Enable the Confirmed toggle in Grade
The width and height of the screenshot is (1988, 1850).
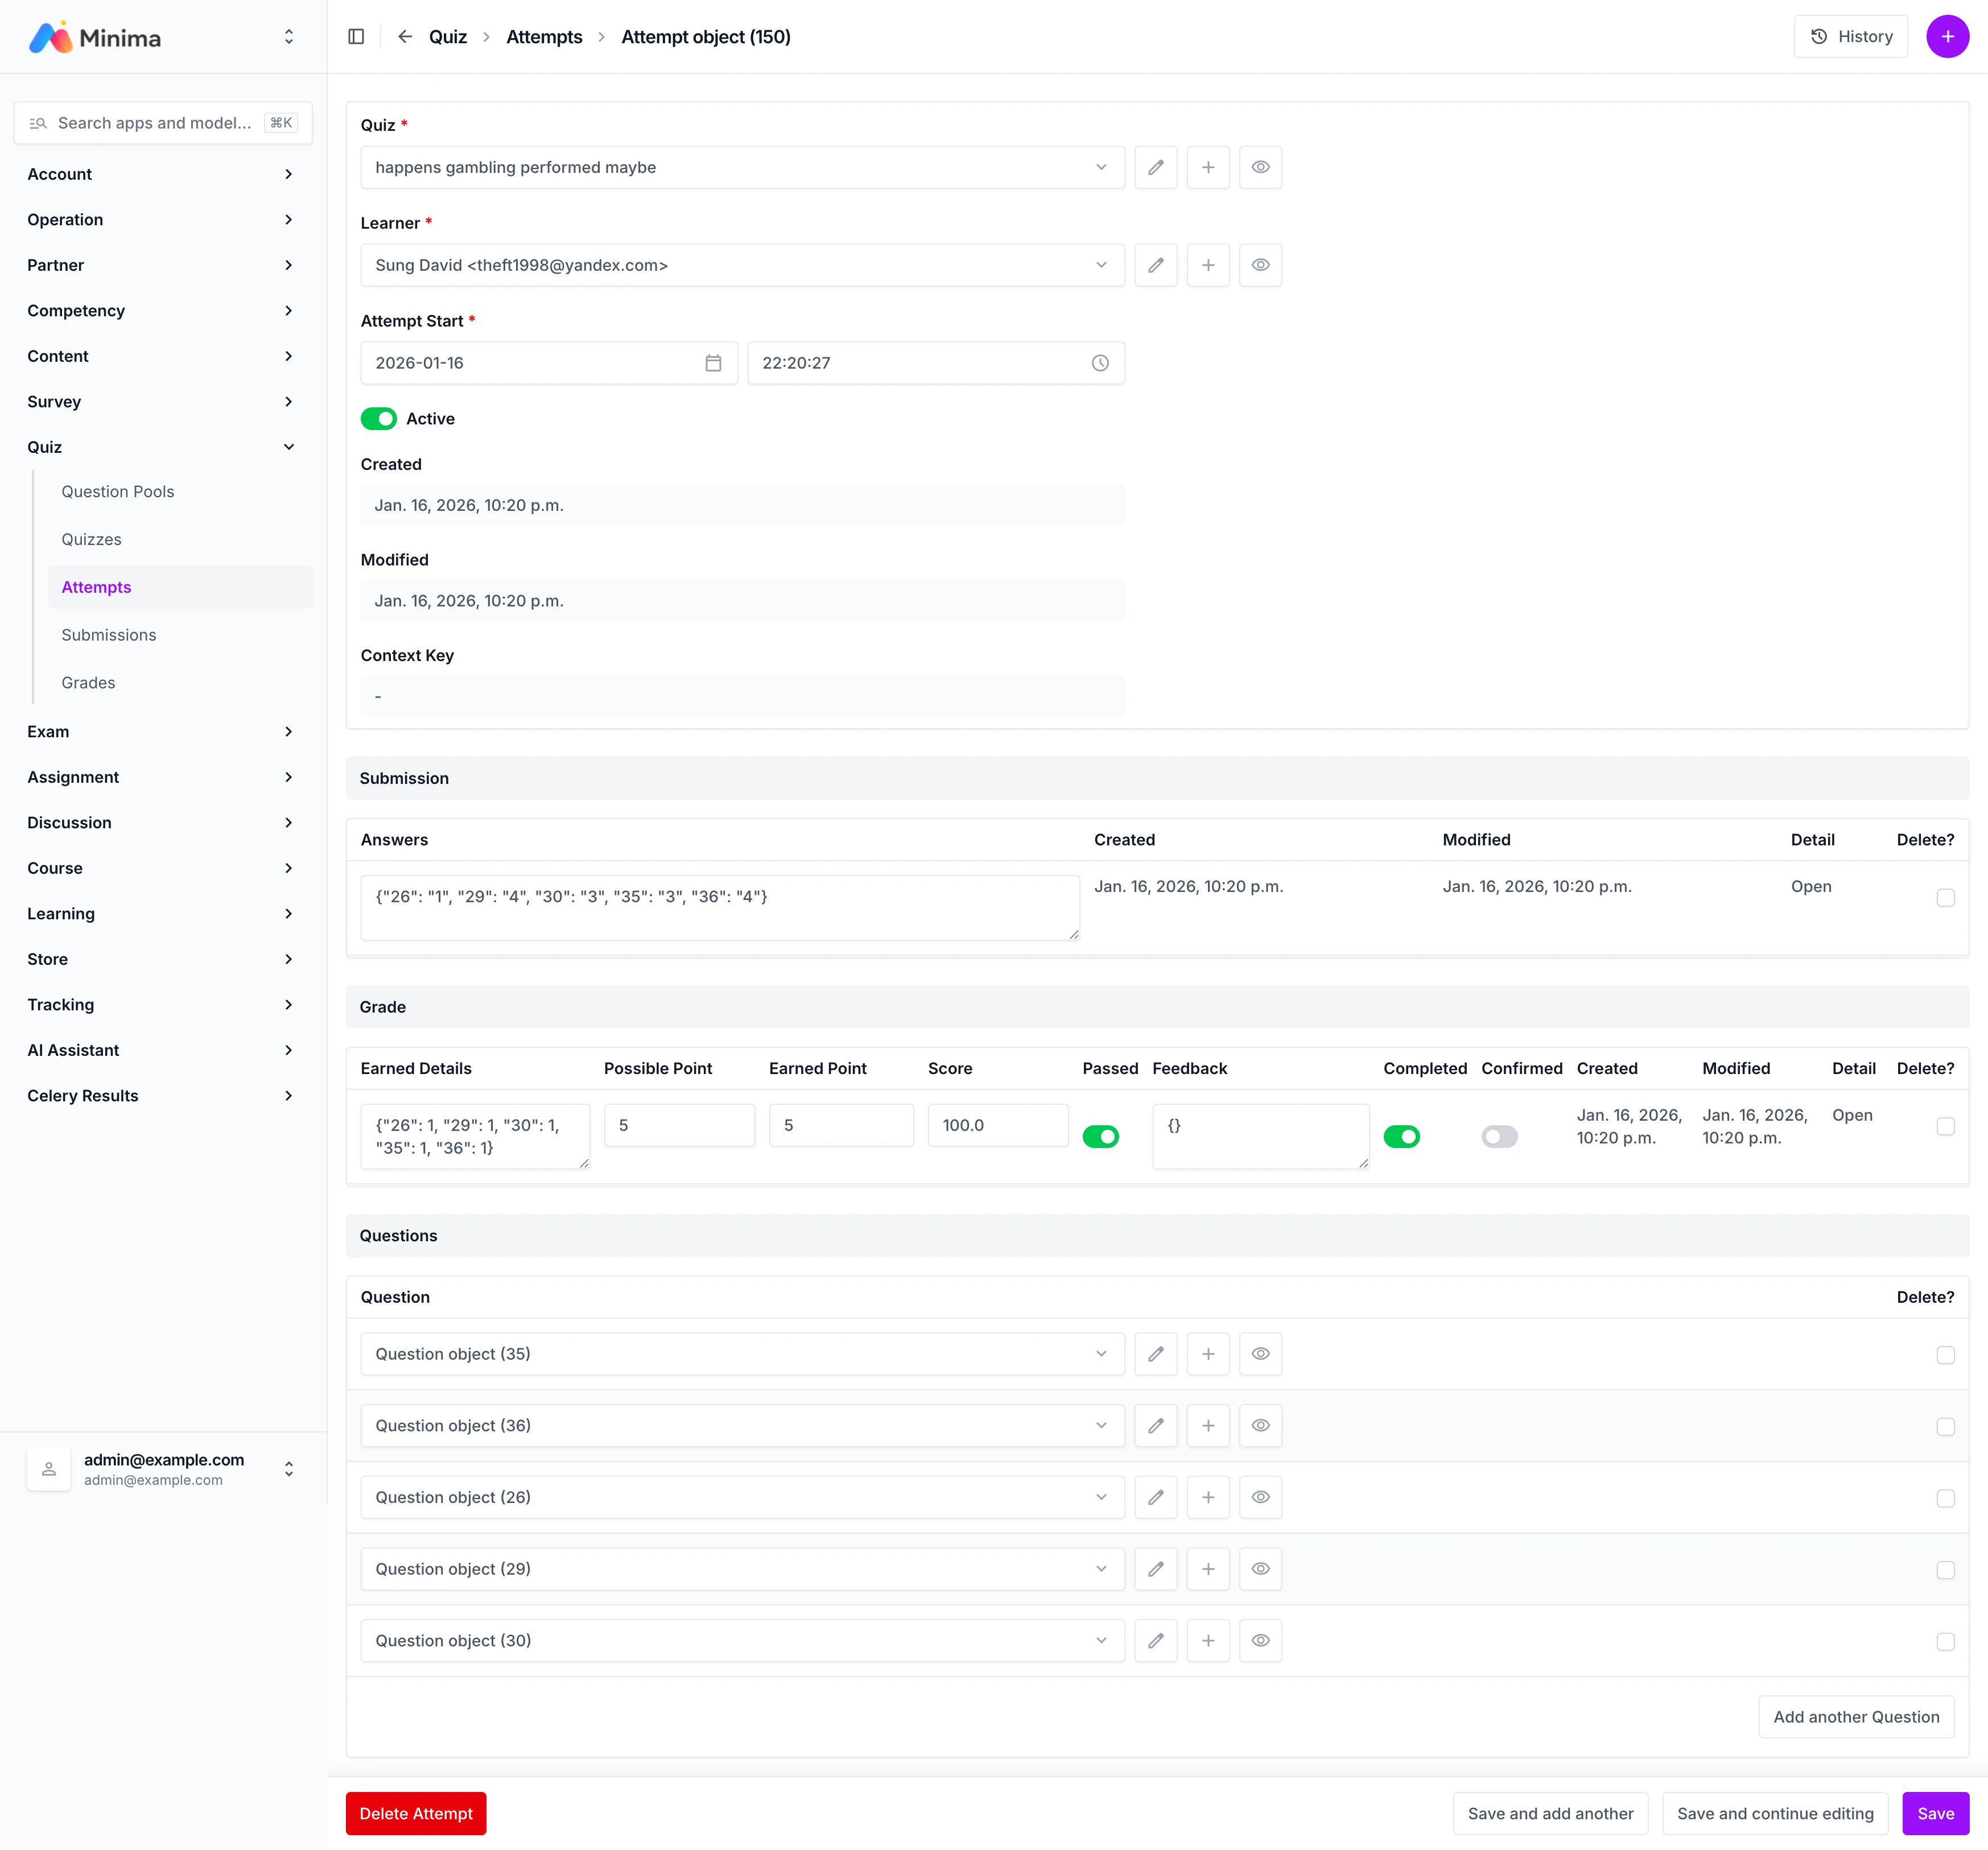pyautogui.click(x=1499, y=1136)
